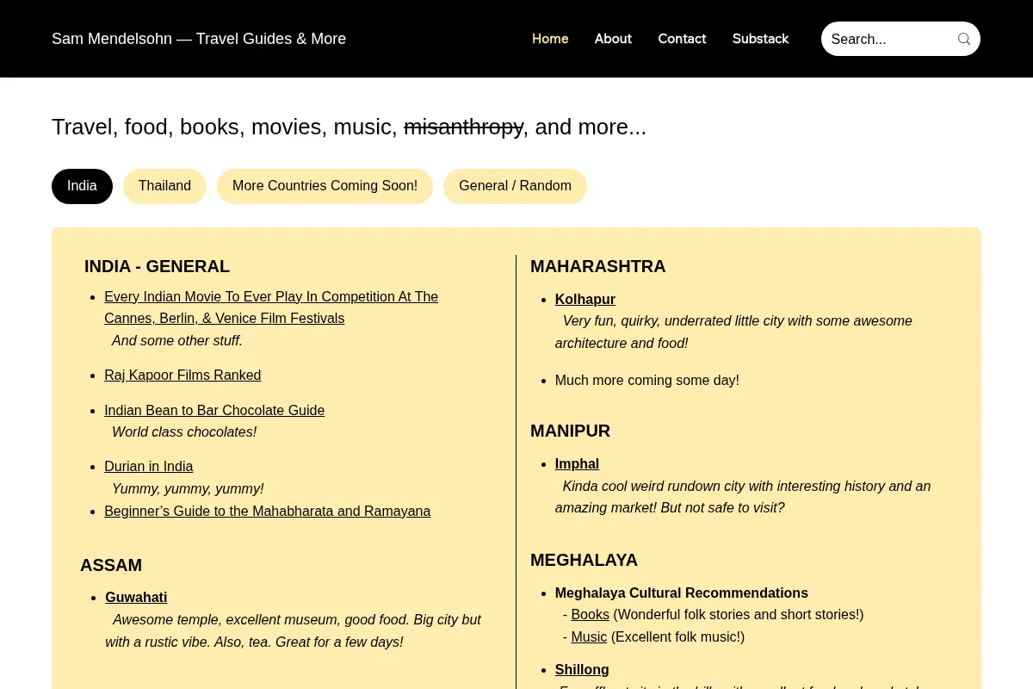
Task: Click the MEGHALAYA heading
Action: 584,561
